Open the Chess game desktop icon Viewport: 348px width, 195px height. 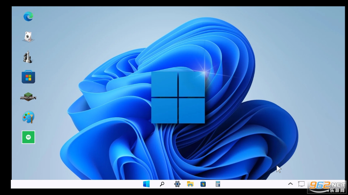click(x=28, y=57)
